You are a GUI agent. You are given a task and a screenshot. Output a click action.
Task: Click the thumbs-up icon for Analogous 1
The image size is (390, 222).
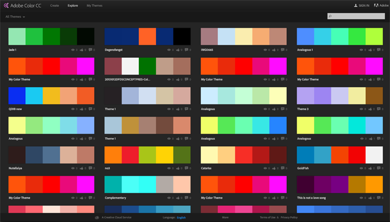(370, 50)
